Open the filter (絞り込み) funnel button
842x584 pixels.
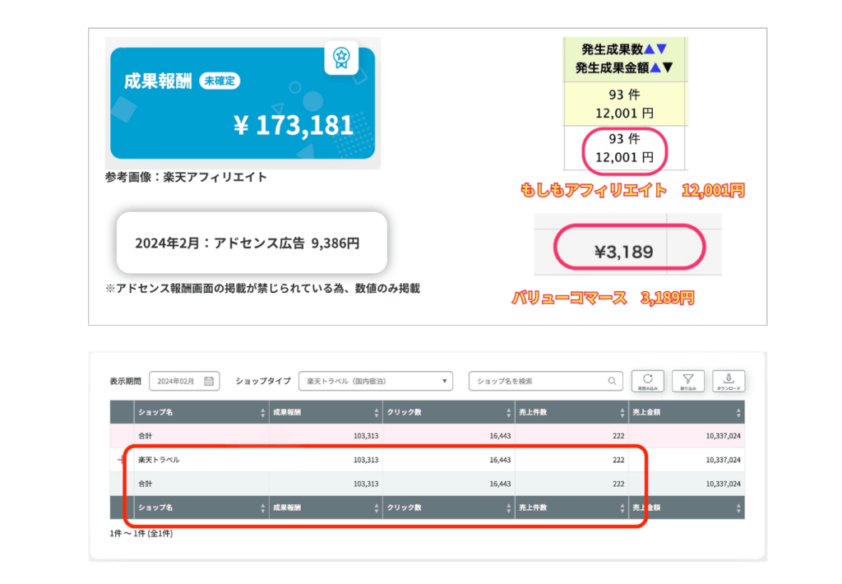pos(688,380)
